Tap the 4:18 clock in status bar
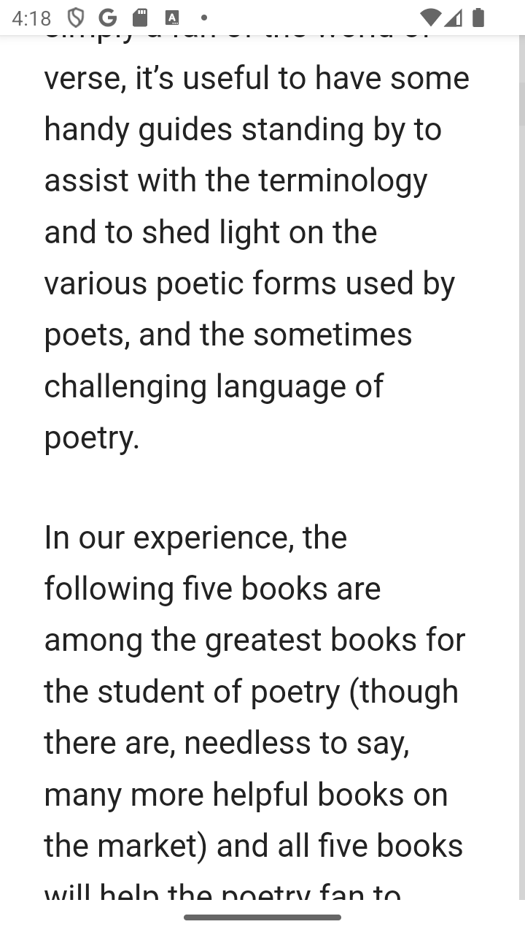The height and width of the screenshot is (935, 525). coord(31,18)
